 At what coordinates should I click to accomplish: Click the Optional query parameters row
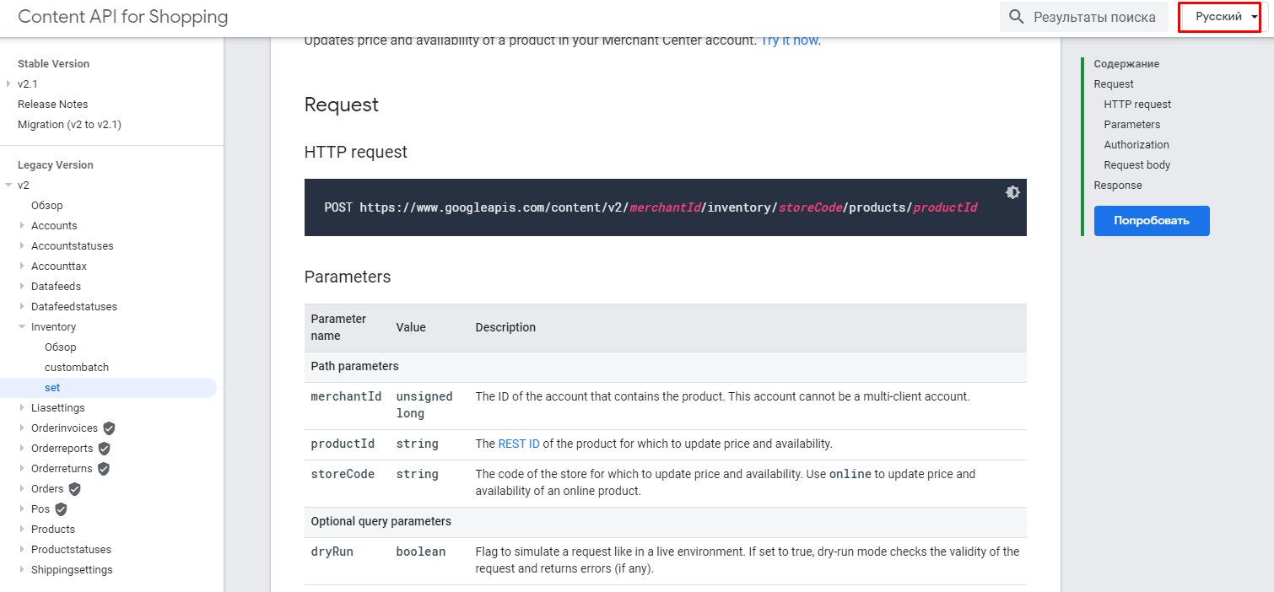coord(666,522)
